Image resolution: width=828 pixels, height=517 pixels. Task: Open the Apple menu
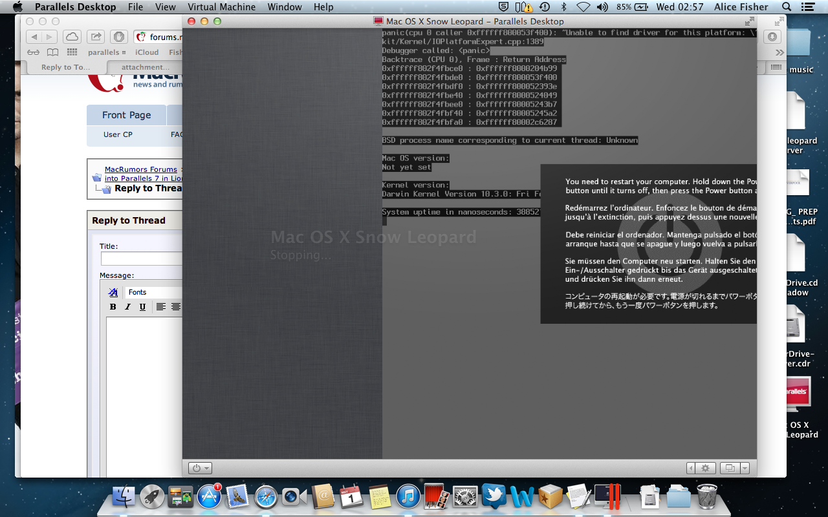[17, 7]
